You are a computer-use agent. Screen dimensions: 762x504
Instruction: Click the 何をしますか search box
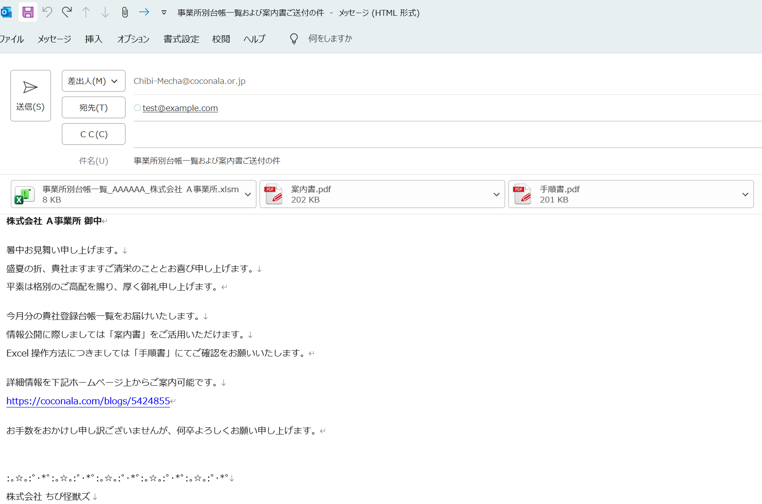[x=330, y=39]
